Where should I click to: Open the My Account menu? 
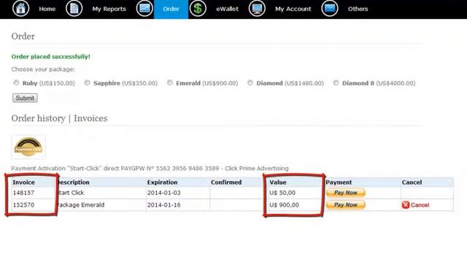(x=293, y=9)
